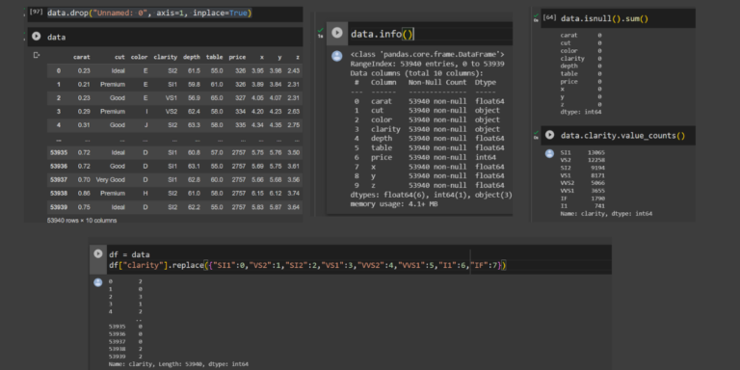The image size is (740, 370).
Task: Click the VVS2 5066 line in the value counts output
Action: point(582,183)
